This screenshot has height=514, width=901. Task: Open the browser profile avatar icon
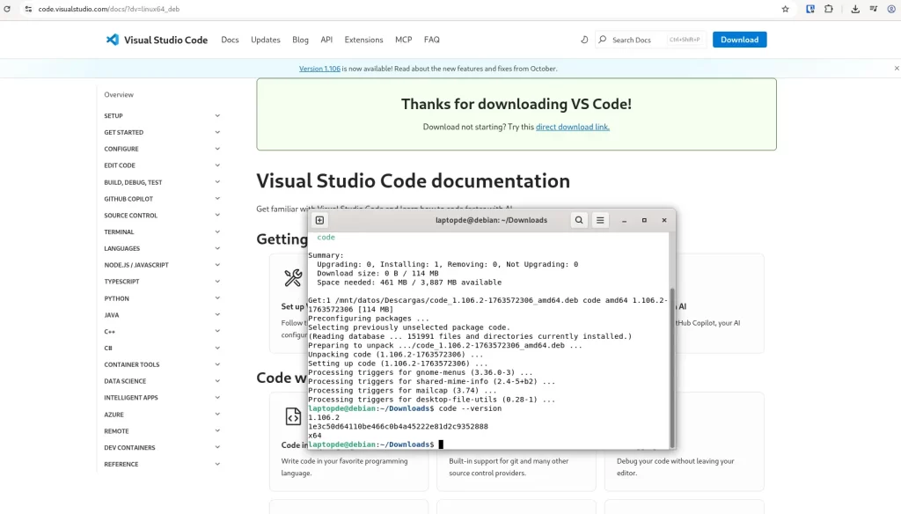click(x=891, y=9)
